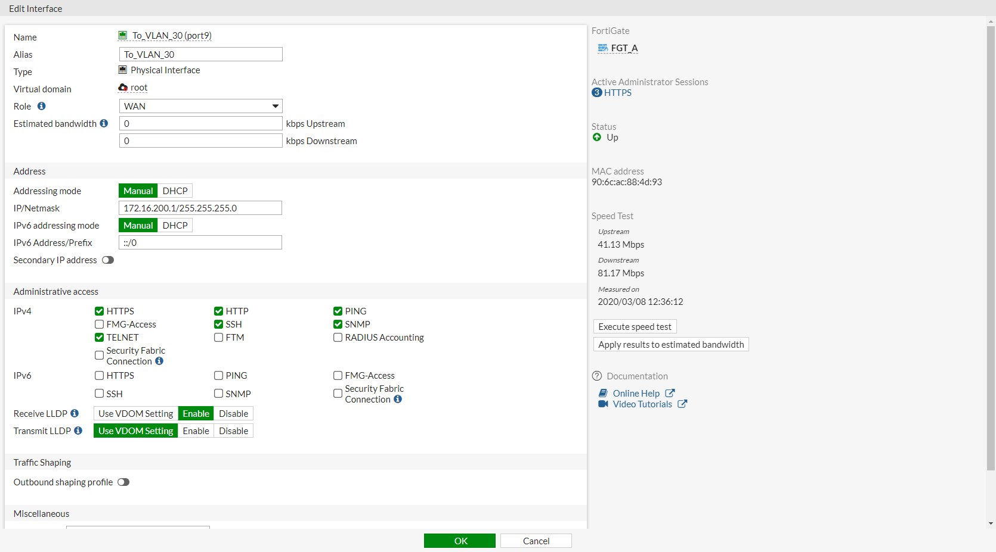Click the Video Tutorials camera icon
This screenshot has height=552, width=996.
coord(603,404)
